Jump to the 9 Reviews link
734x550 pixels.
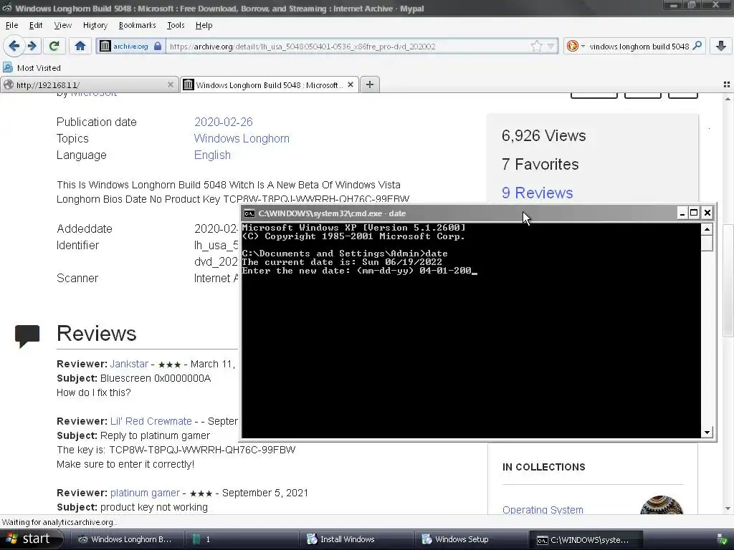(x=537, y=193)
